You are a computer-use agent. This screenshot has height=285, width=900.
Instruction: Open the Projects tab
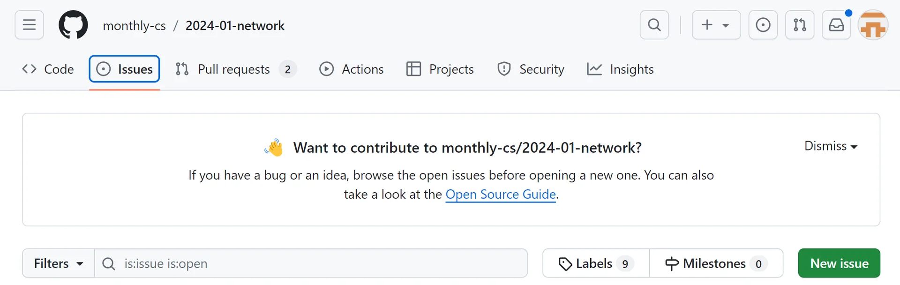[440, 69]
